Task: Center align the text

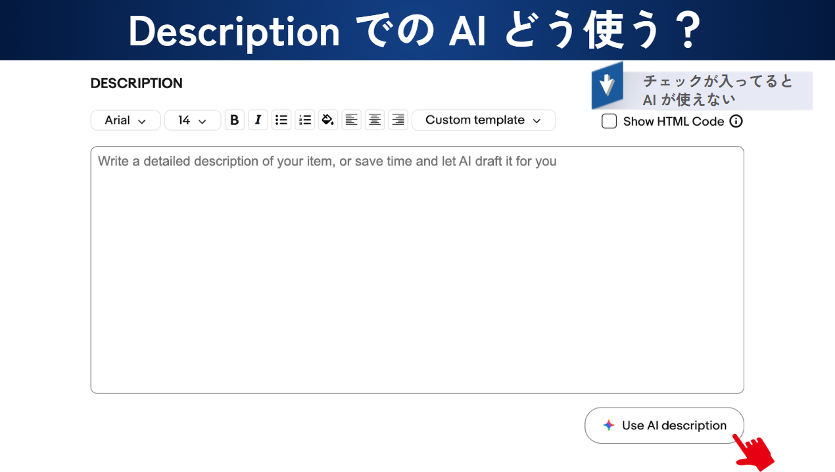Action: (375, 120)
